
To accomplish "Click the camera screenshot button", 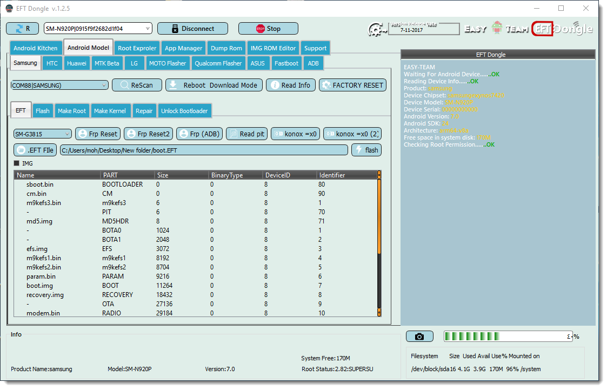I will (419, 337).
